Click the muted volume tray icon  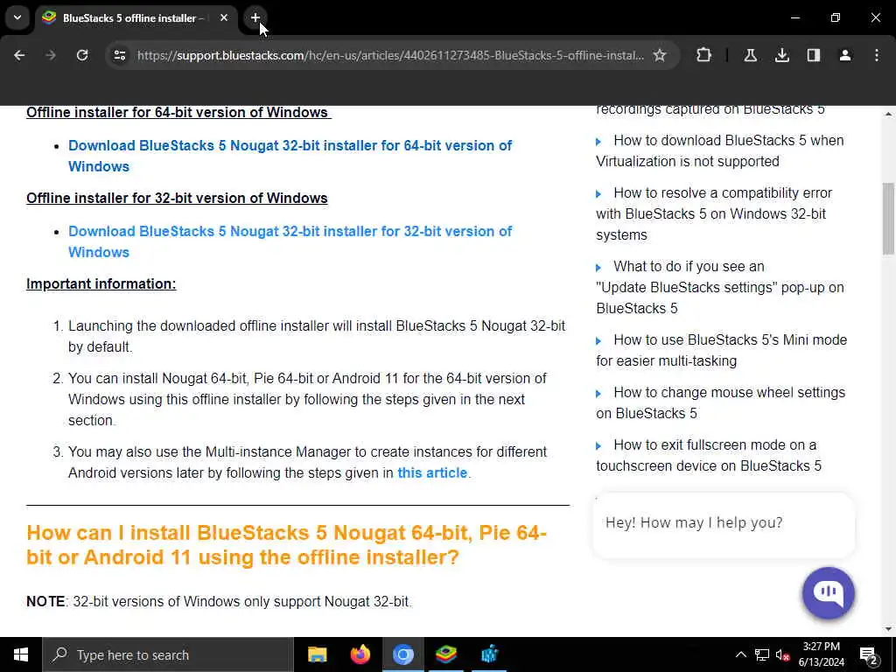(782, 654)
